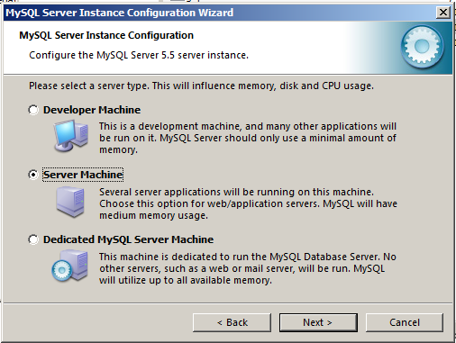Click the wizard gear logo in header
This screenshot has width=456, height=343.
pos(422,47)
